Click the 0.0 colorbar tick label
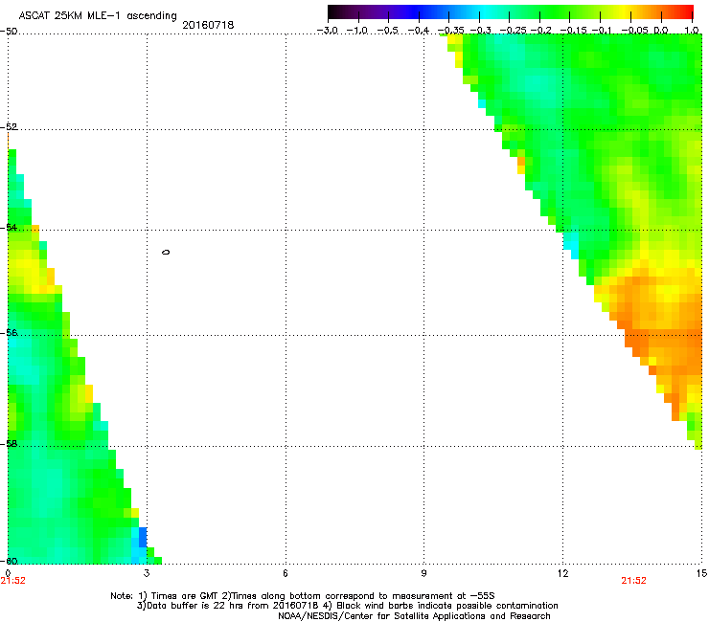This screenshot has height=622, width=709. coord(661,31)
